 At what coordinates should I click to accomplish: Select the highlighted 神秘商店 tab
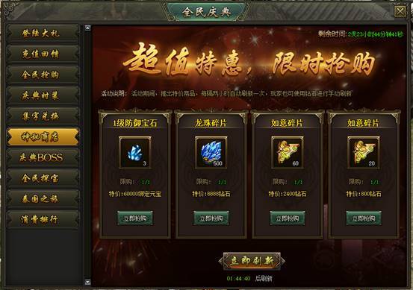[42, 137]
